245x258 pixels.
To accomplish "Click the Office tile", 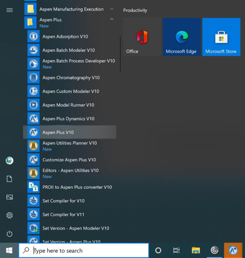I will tap(142, 37).
